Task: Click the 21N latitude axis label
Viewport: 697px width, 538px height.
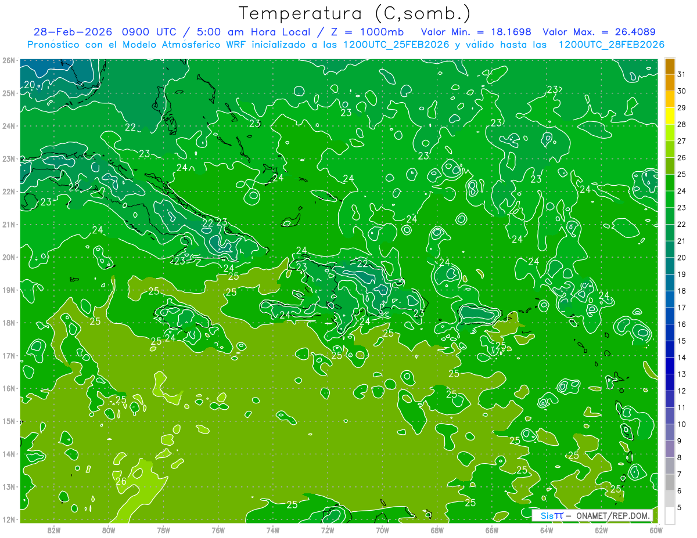Action: pyautogui.click(x=8, y=225)
